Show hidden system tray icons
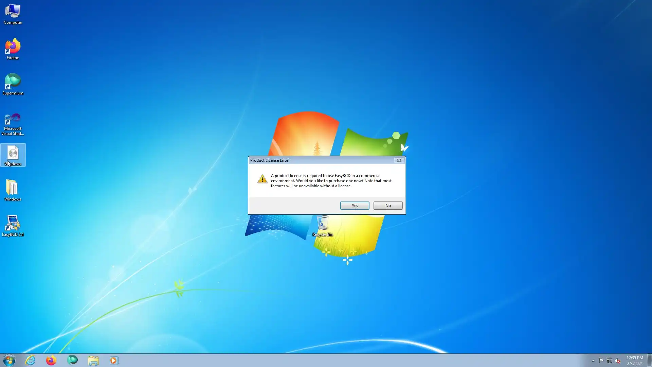 coord(593,361)
